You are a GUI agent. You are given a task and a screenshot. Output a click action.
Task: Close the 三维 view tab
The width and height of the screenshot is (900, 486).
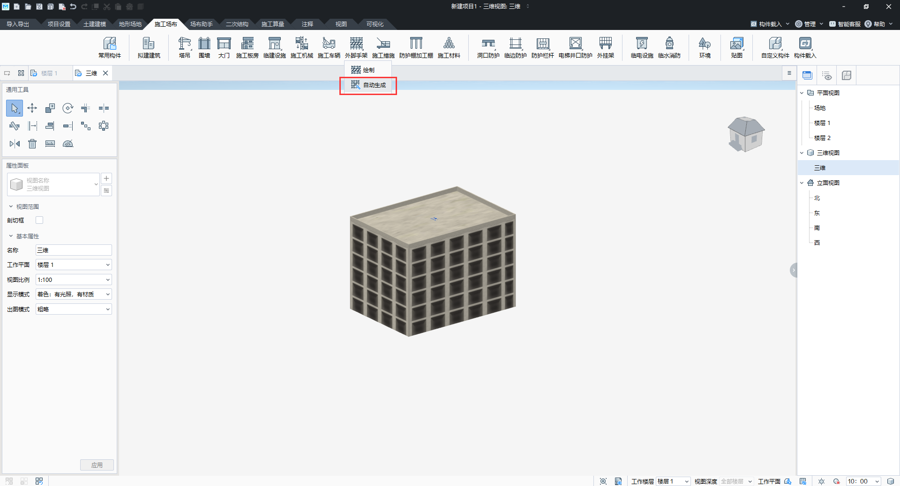point(105,73)
